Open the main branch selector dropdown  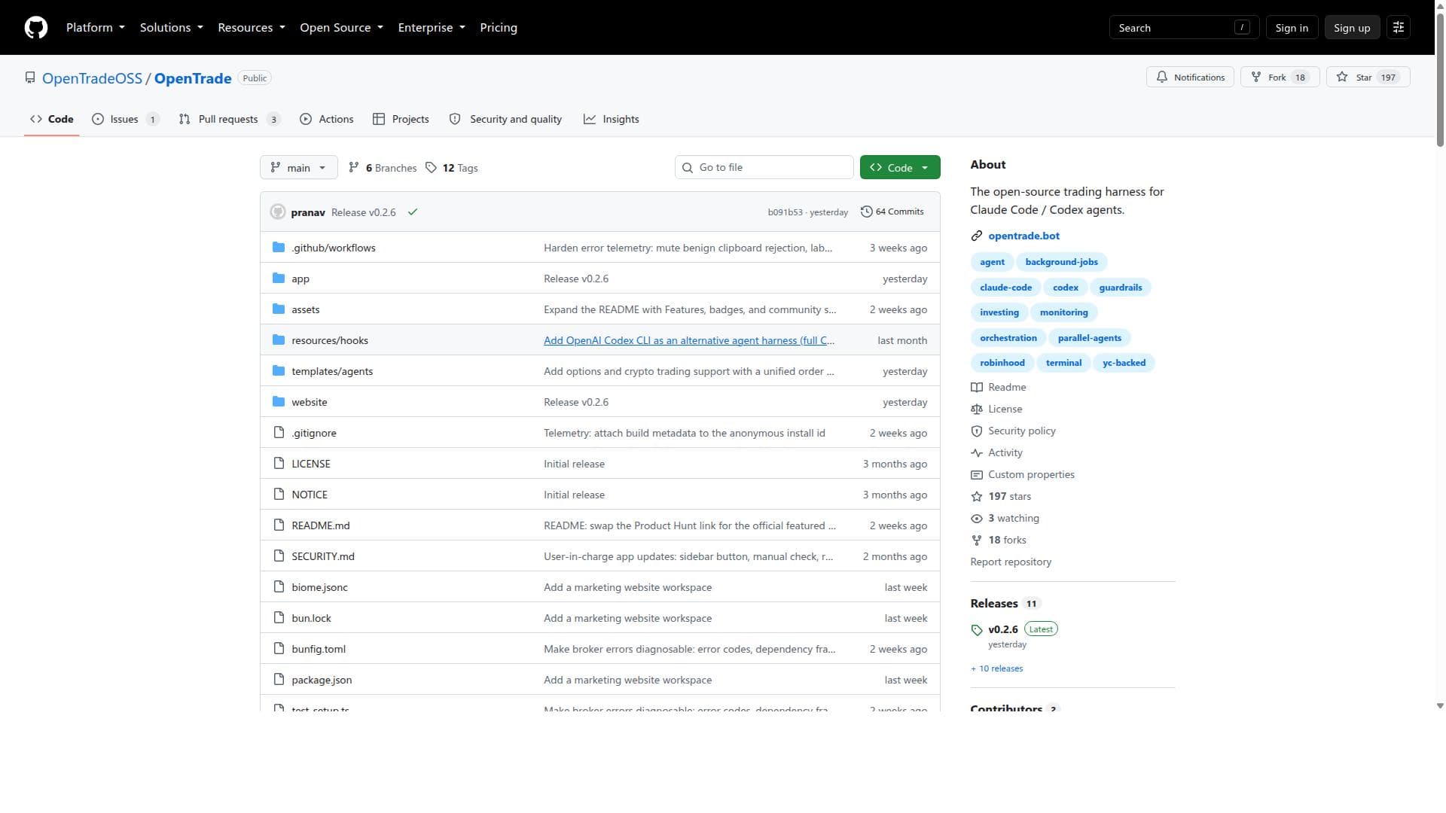point(299,168)
